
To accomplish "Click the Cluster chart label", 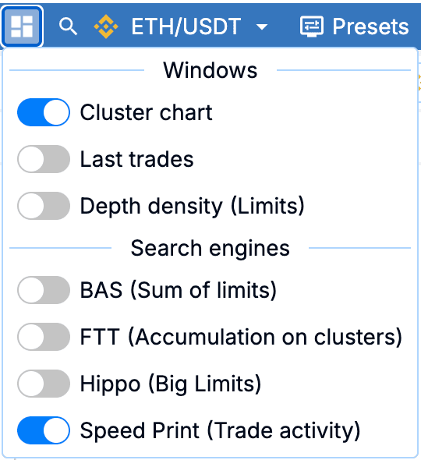I will (x=146, y=112).
